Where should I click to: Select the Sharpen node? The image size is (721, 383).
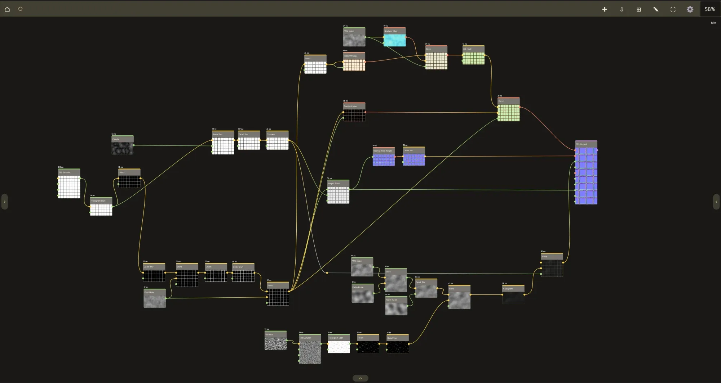[277, 140]
